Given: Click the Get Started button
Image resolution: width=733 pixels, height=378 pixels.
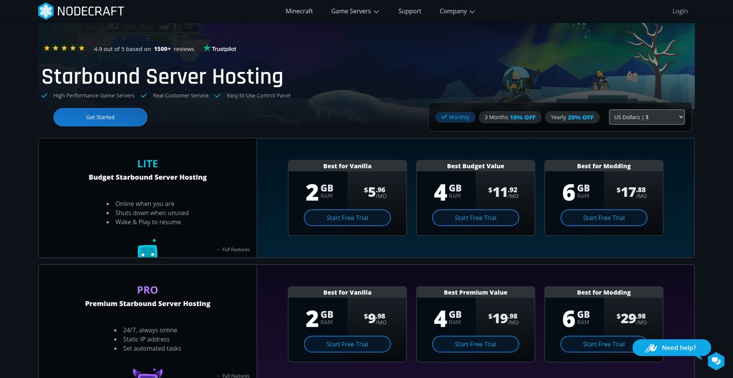Looking at the screenshot, I should click(x=100, y=117).
